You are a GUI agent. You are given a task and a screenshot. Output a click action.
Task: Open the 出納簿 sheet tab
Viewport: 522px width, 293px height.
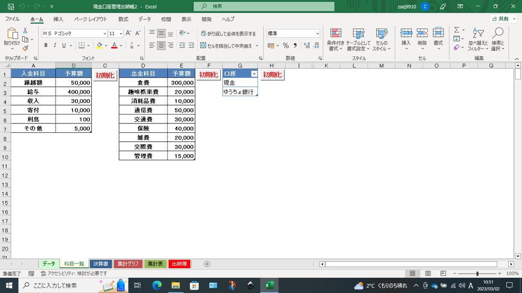pos(179,264)
